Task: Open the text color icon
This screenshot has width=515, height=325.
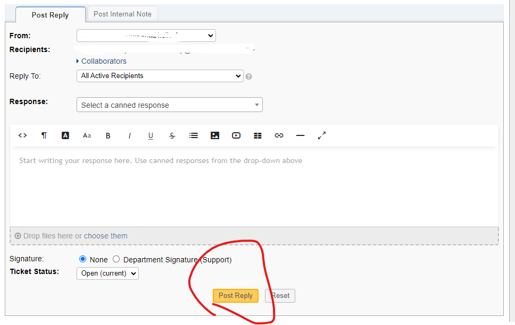Action: [x=65, y=135]
